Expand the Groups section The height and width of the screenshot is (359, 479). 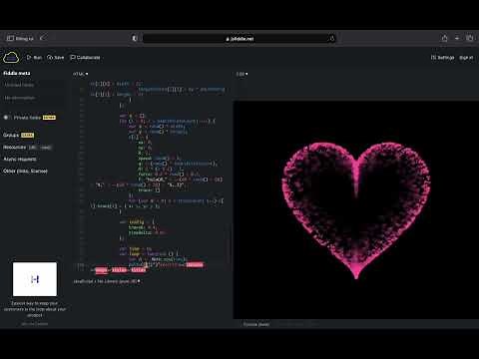click(18, 135)
